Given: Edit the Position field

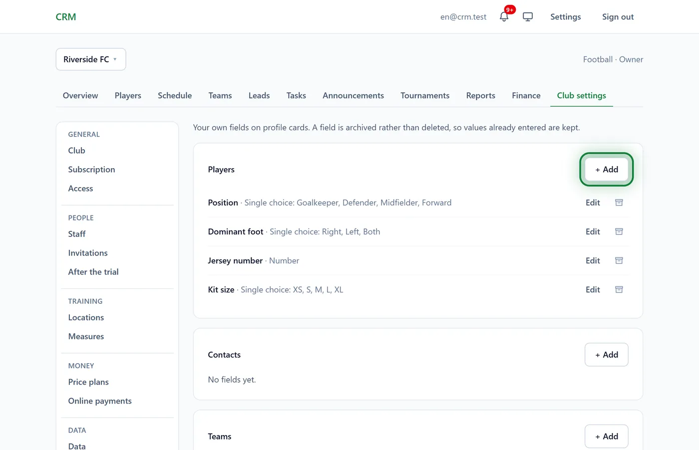Looking at the screenshot, I should click(593, 203).
